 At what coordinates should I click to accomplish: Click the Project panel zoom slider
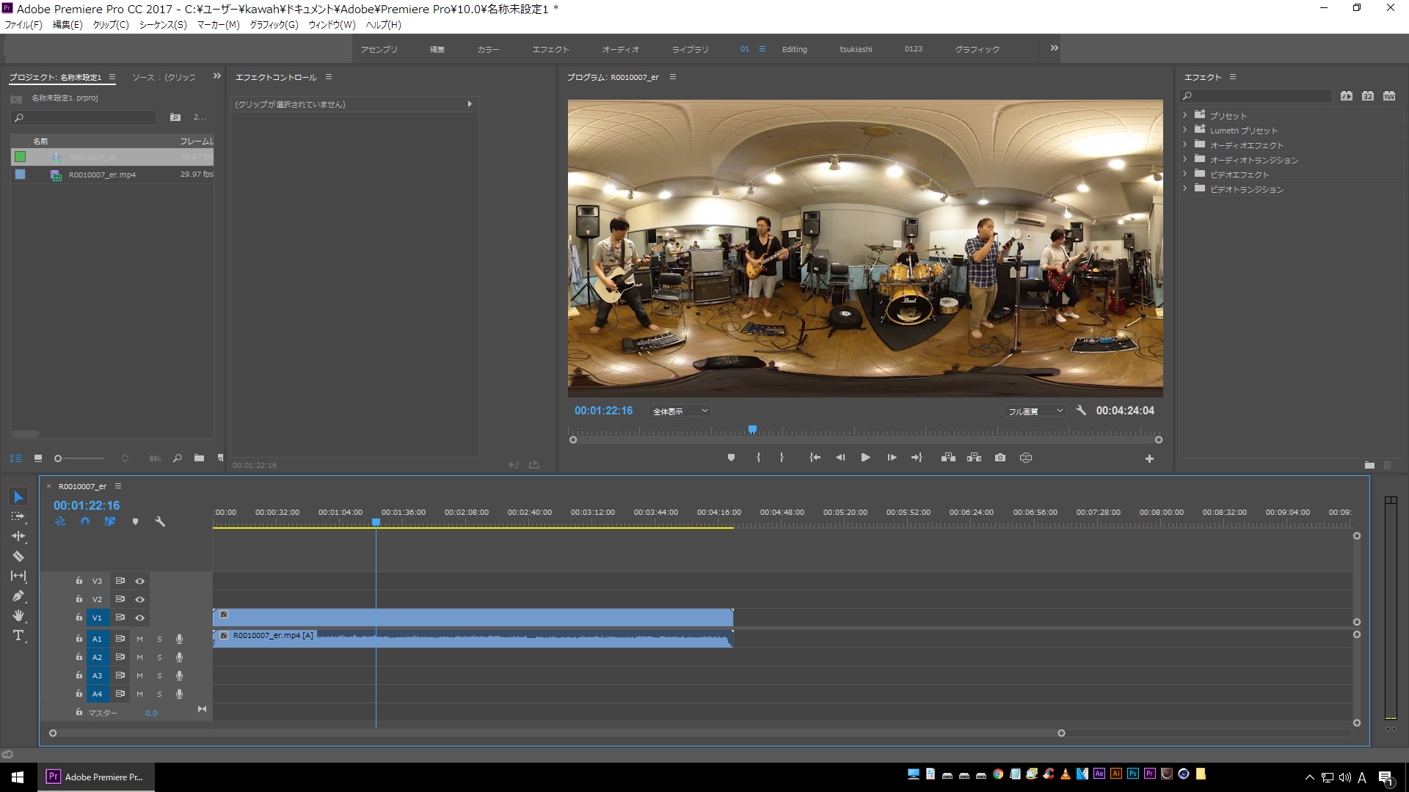79,458
